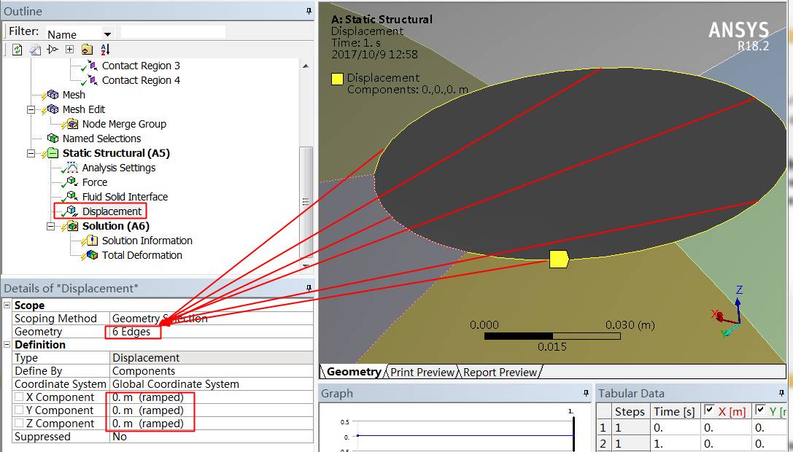Uncheck the Y column checkbox in Tabular Data

[x=759, y=410]
